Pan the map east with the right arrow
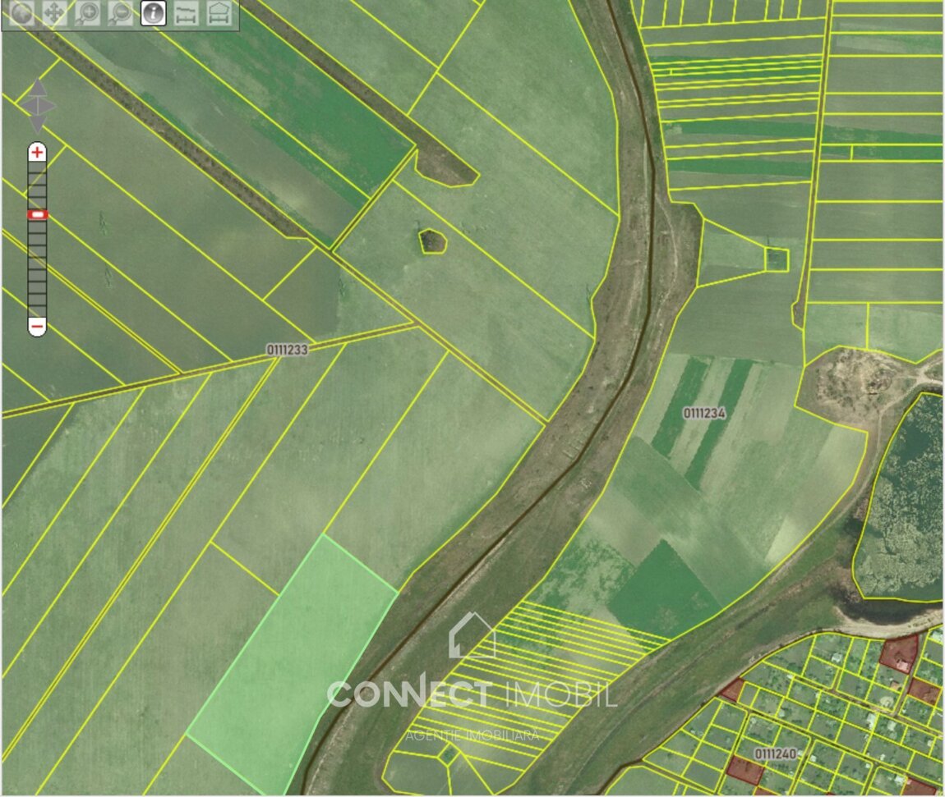The width and height of the screenshot is (945, 797). pyautogui.click(x=49, y=106)
